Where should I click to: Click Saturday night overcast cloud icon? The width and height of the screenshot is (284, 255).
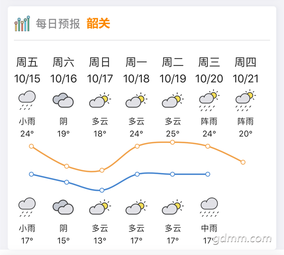[63, 207]
